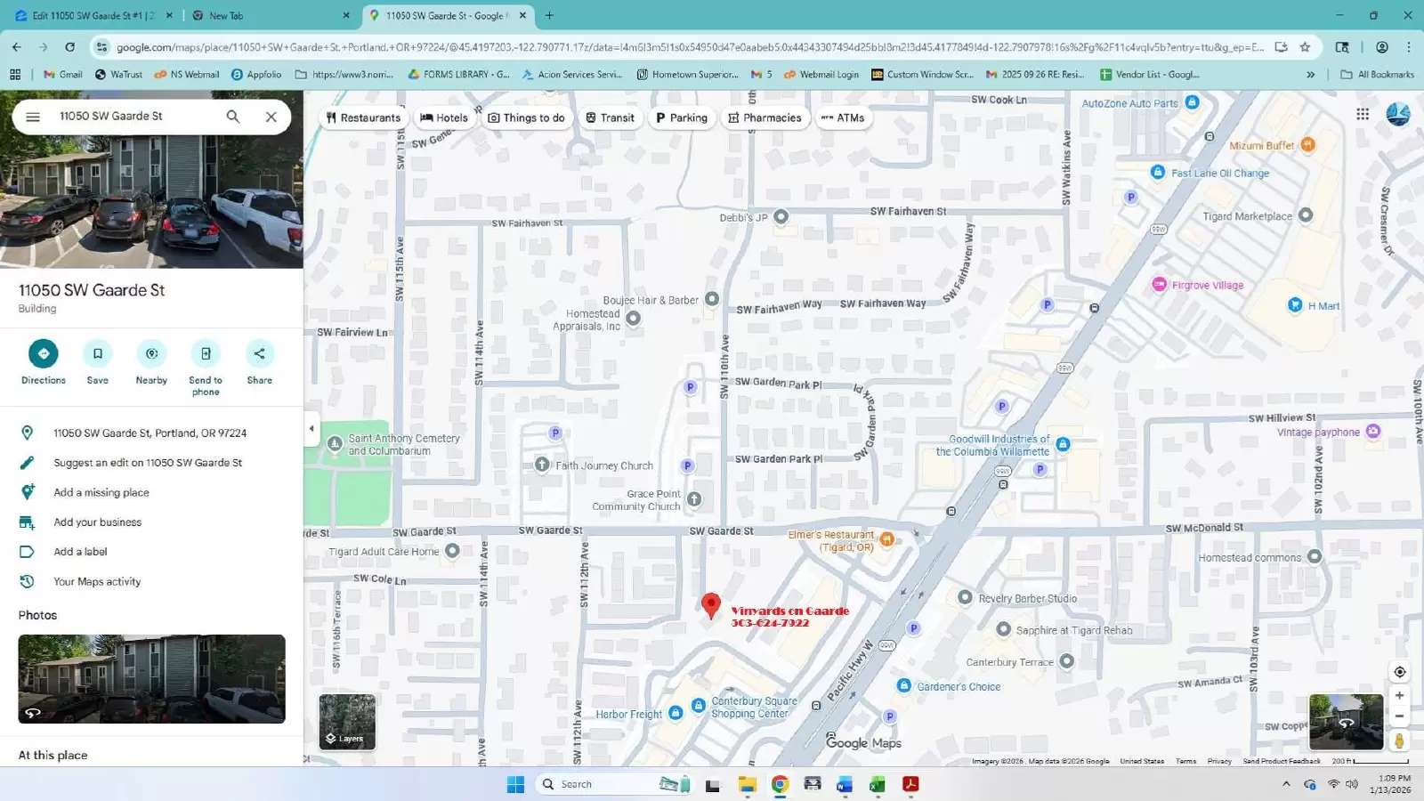The image size is (1424, 801).
Task: Open Google apps grid
Action: click(x=1363, y=114)
